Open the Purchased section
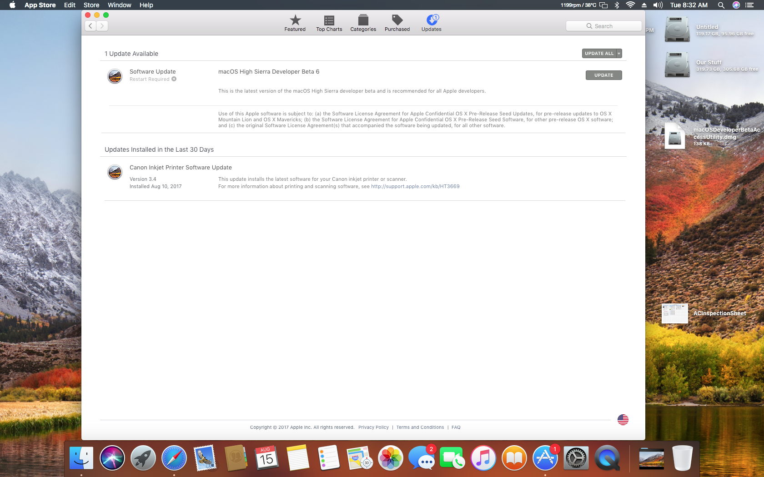This screenshot has height=477, width=764. click(x=397, y=23)
